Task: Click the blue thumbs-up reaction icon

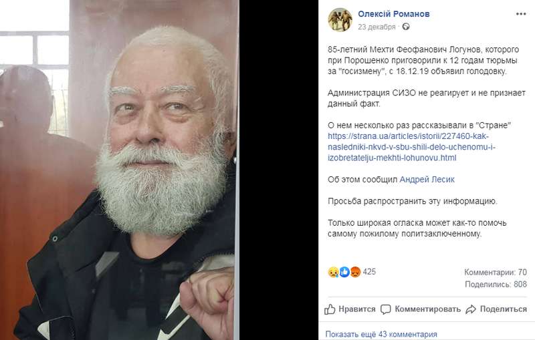Action: click(344, 272)
